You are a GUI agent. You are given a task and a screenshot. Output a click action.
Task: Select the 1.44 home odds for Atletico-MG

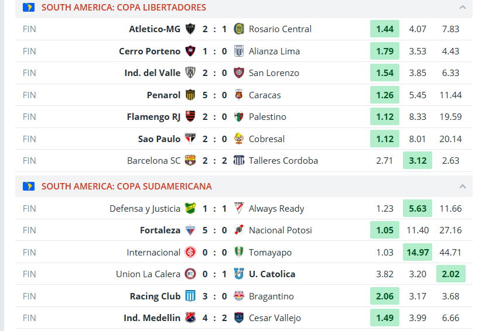tap(385, 29)
